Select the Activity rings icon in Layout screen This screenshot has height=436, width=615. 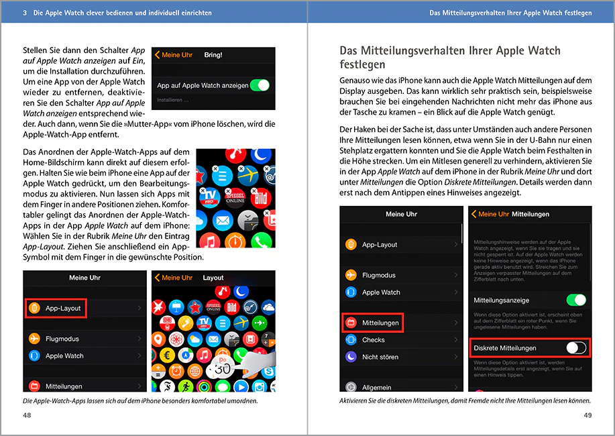click(x=204, y=386)
